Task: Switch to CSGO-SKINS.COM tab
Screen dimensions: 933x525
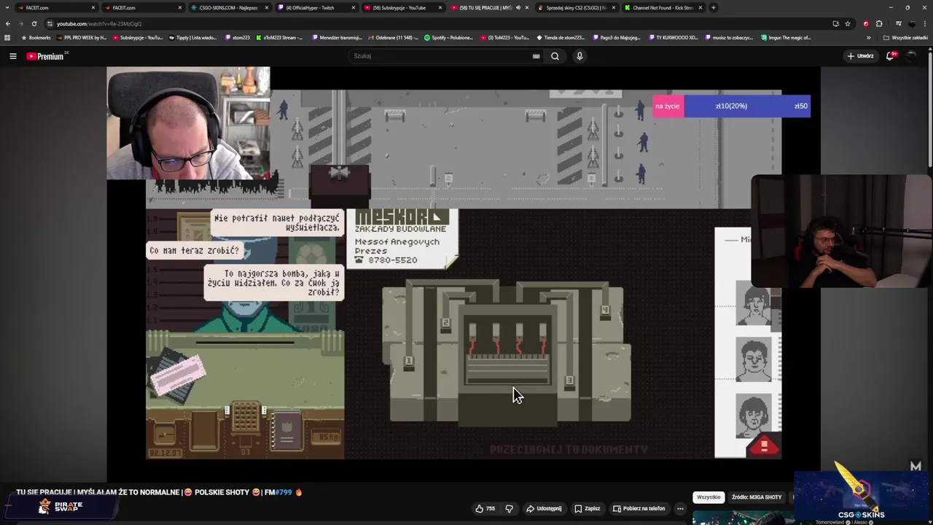Action: 229,7
